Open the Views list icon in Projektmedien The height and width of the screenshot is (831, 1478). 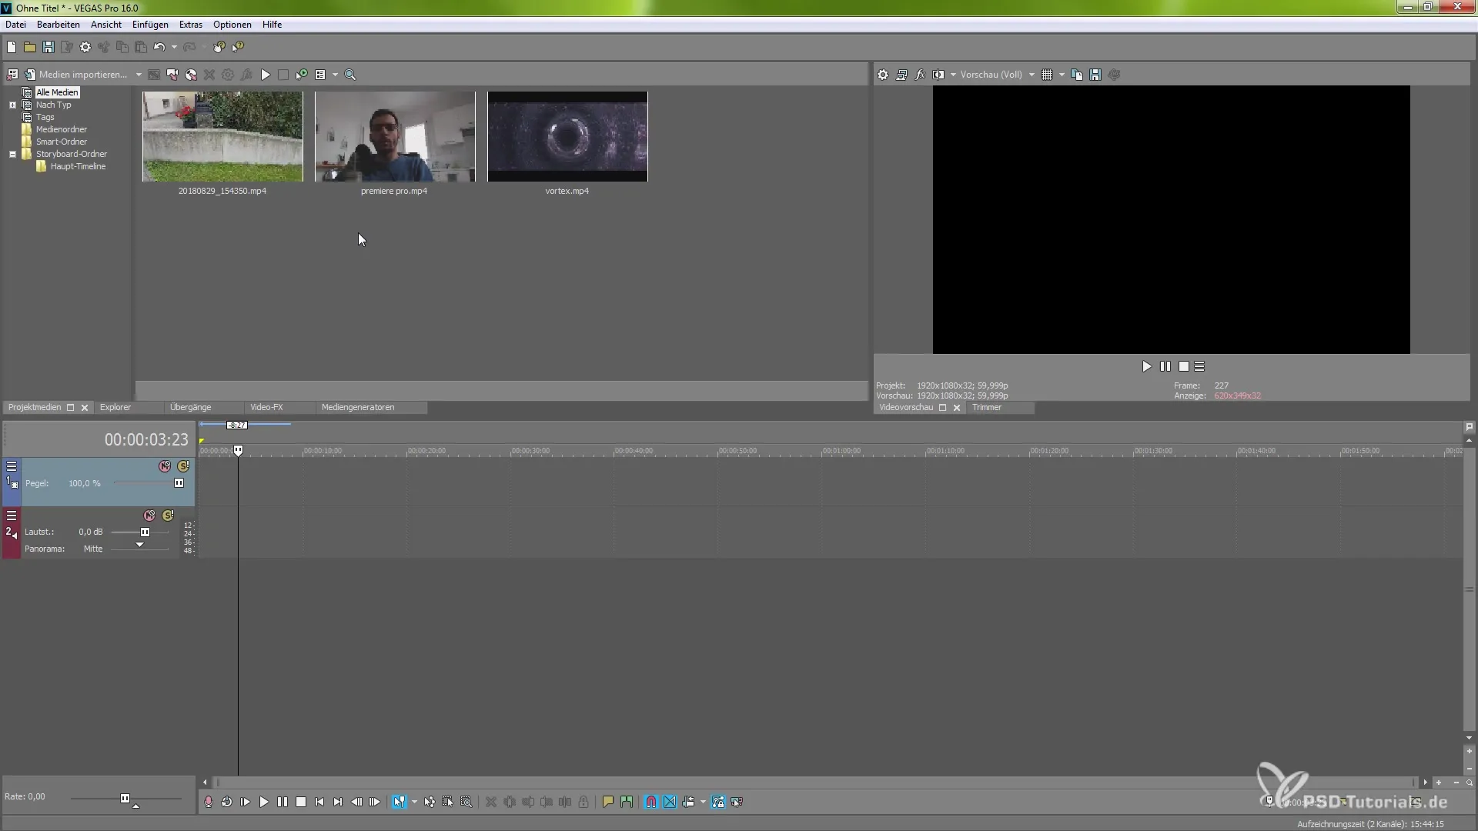click(320, 75)
